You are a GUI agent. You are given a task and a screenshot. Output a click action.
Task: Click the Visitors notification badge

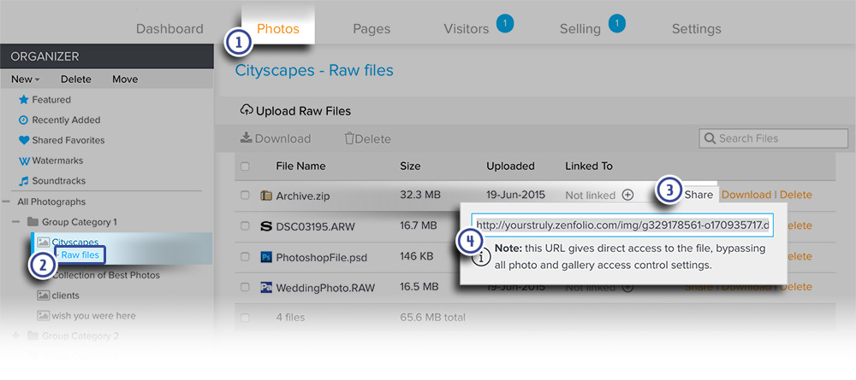click(505, 23)
